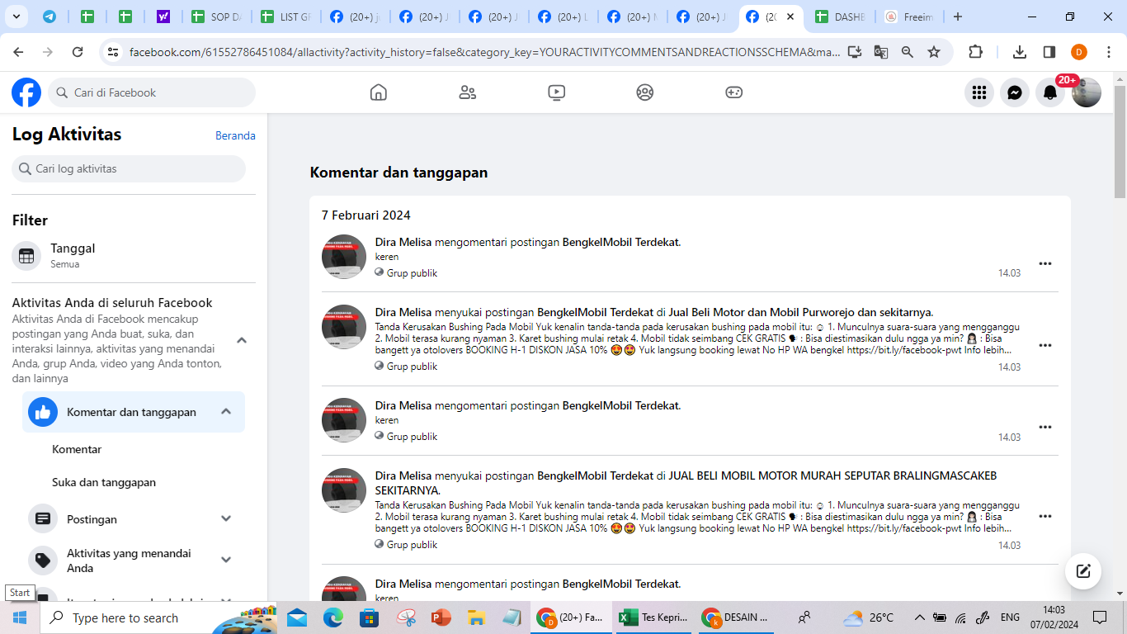Launch Microsoft Edge from the taskbar
Image resolution: width=1127 pixels, height=634 pixels.
tap(333, 617)
